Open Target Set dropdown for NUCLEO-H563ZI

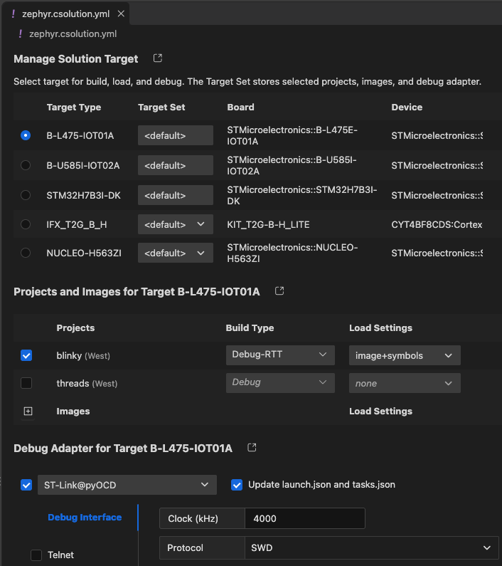point(175,253)
